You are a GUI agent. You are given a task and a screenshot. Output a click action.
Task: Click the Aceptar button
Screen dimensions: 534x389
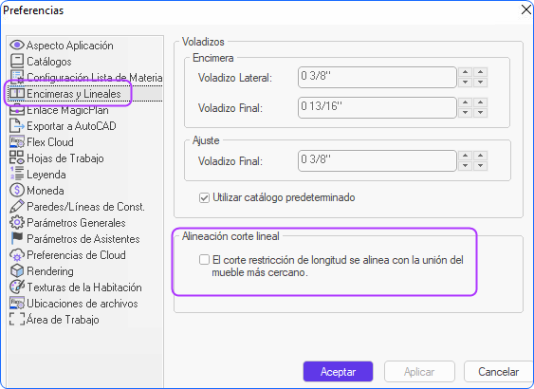click(338, 372)
